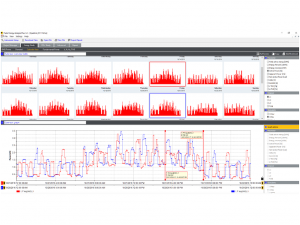
Task: Select the first Monday thumbnail in the top row
Action: (19, 74)
